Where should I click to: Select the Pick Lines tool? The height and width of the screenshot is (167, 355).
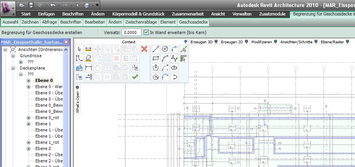pyautogui.click(x=184, y=49)
